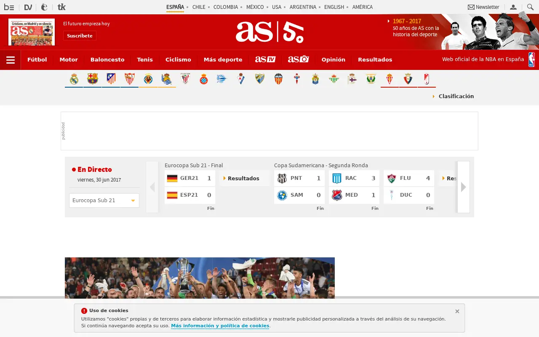Viewport: 539px width, 337px height.
Task: Go to previous results with left arrow
Action: coord(152,187)
